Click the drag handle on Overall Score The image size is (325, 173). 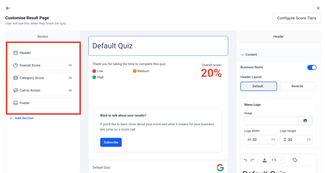click(70, 65)
